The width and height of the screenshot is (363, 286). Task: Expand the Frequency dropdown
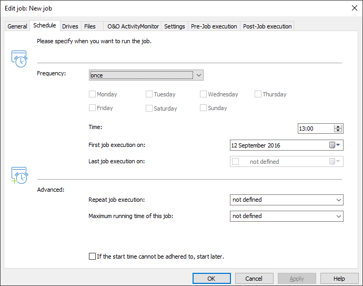point(198,75)
